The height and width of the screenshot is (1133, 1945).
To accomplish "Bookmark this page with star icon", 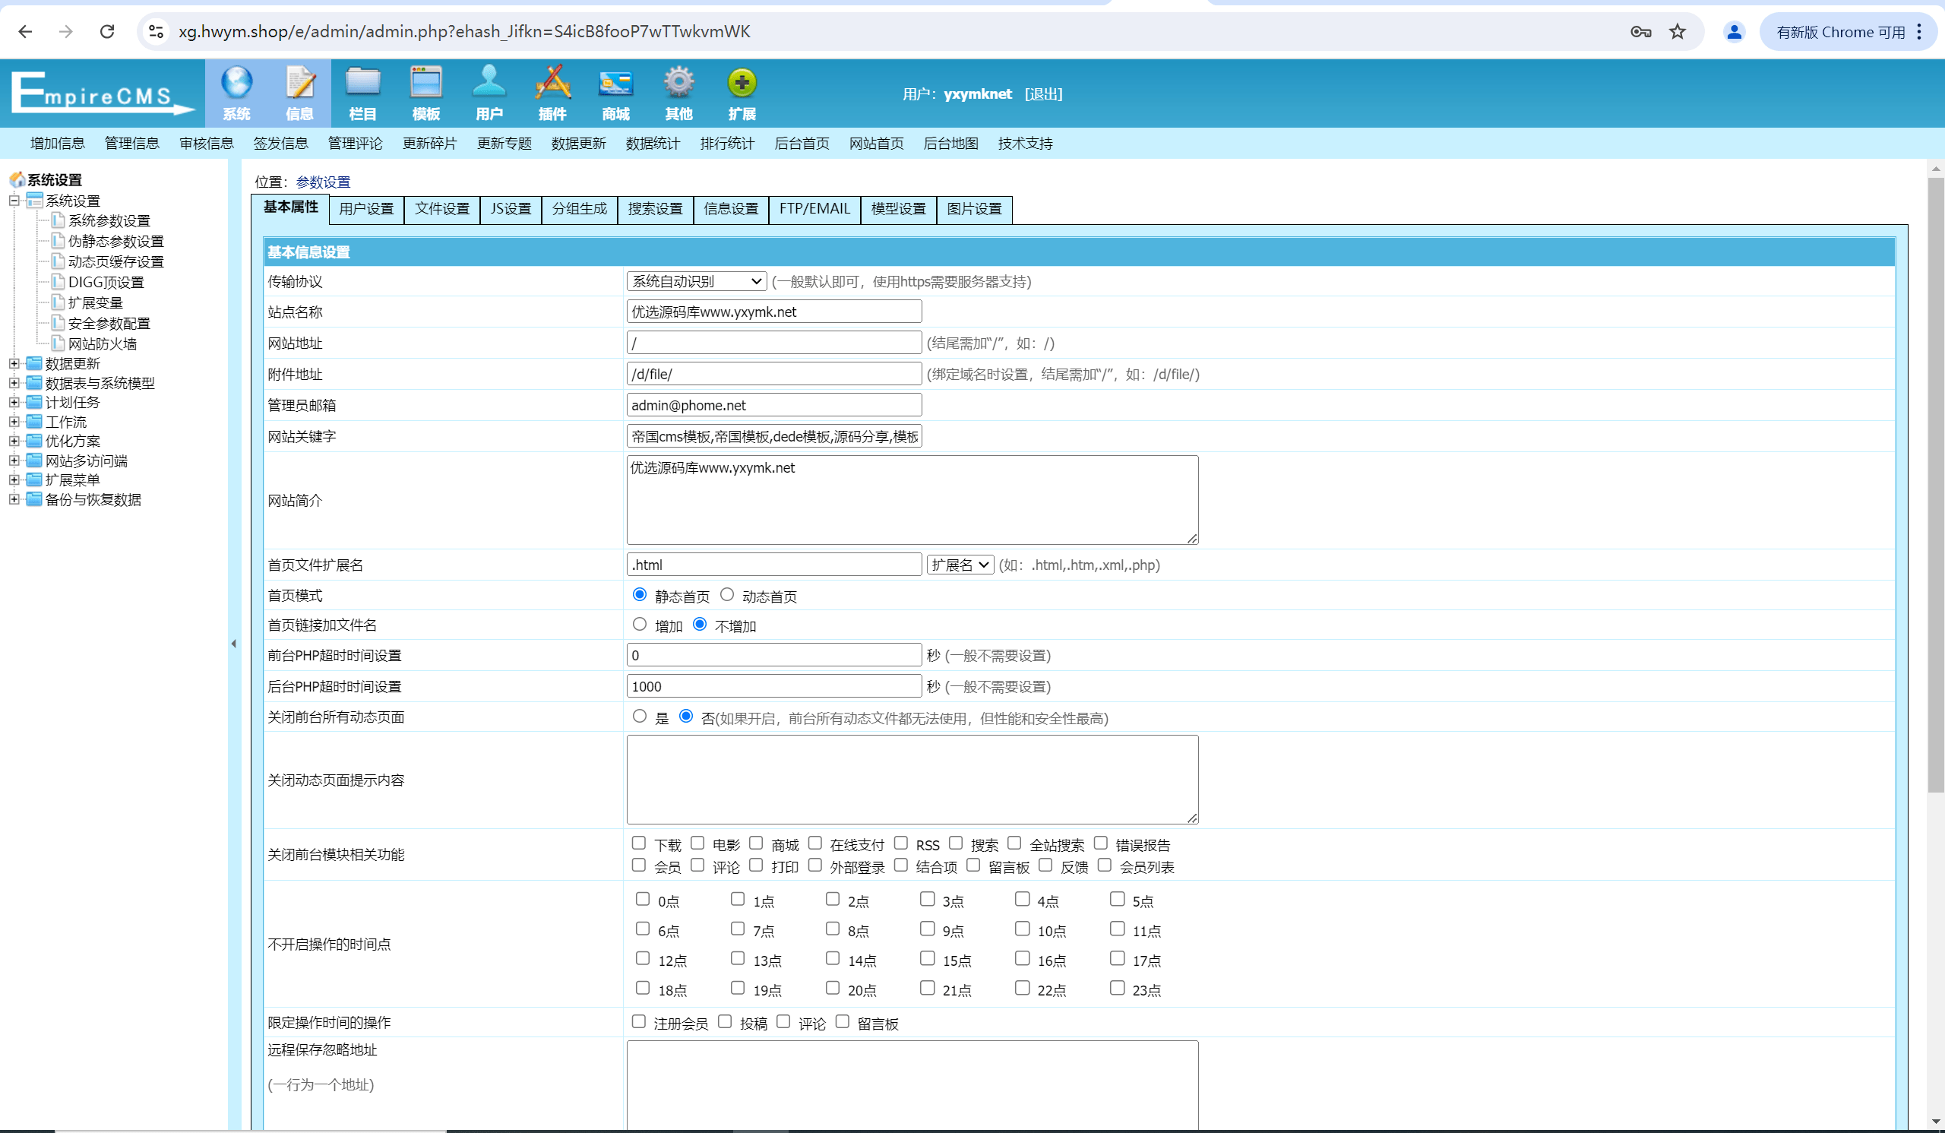I will (x=1677, y=32).
